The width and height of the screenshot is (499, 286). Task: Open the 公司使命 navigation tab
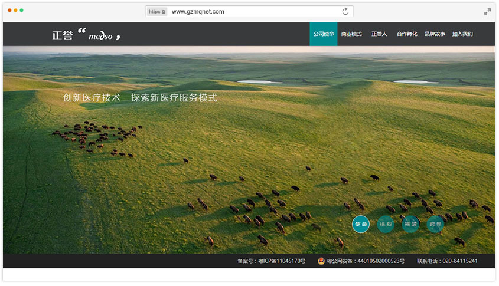click(x=324, y=34)
